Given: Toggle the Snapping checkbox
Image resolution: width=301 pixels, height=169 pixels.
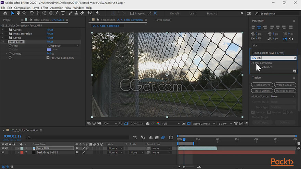Looking at the screenshot, I should pyautogui.click(x=132, y=13).
